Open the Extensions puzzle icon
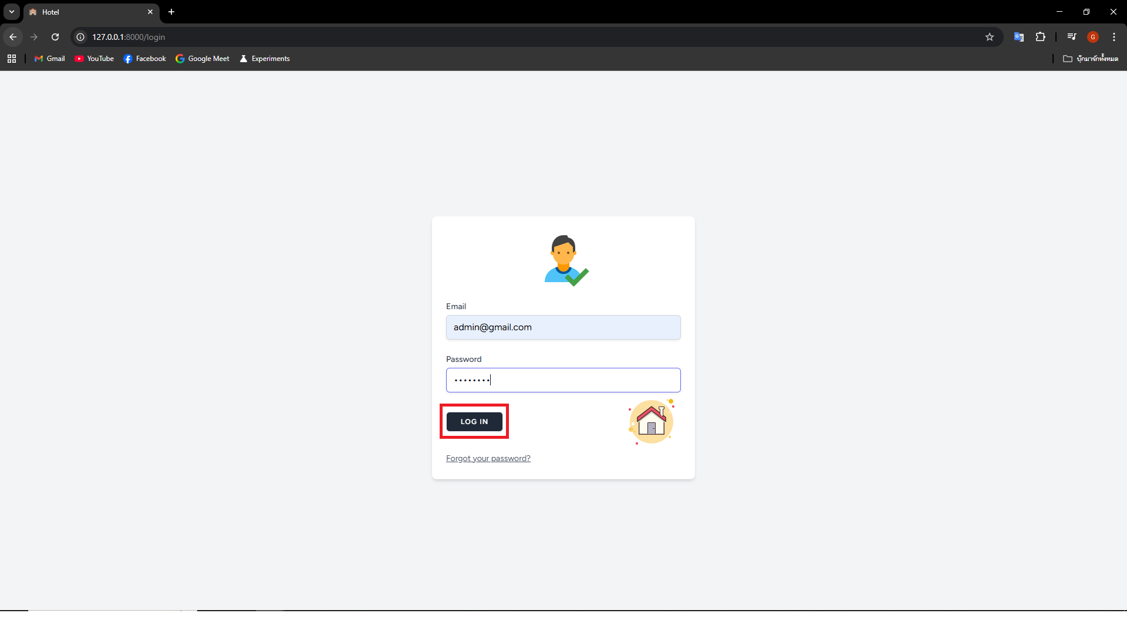The image size is (1127, 630). (x=1040, y=37)
